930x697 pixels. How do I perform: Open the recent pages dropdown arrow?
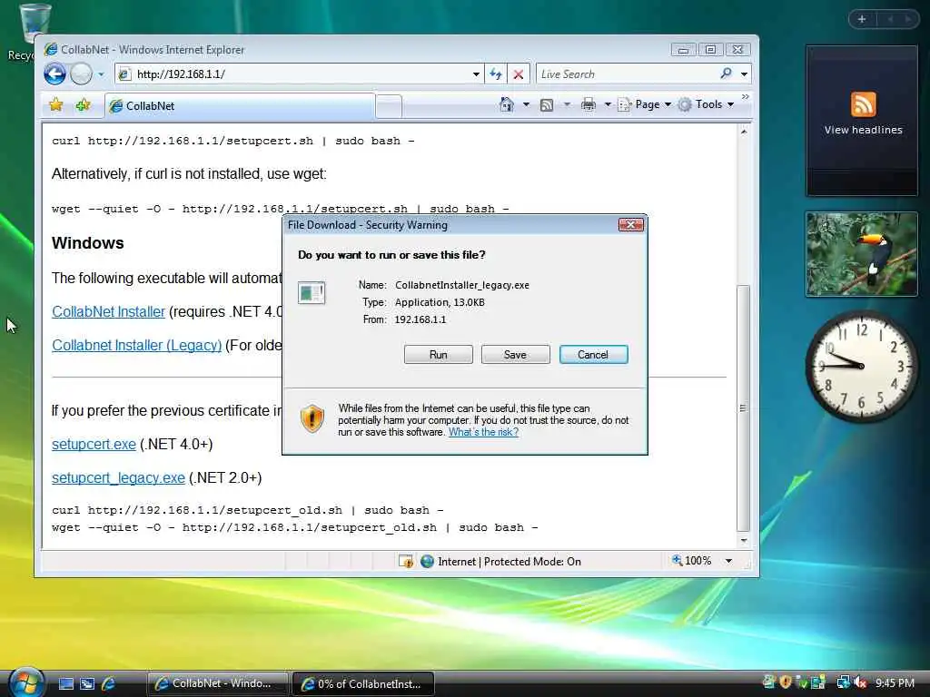[x=101, y=74]
